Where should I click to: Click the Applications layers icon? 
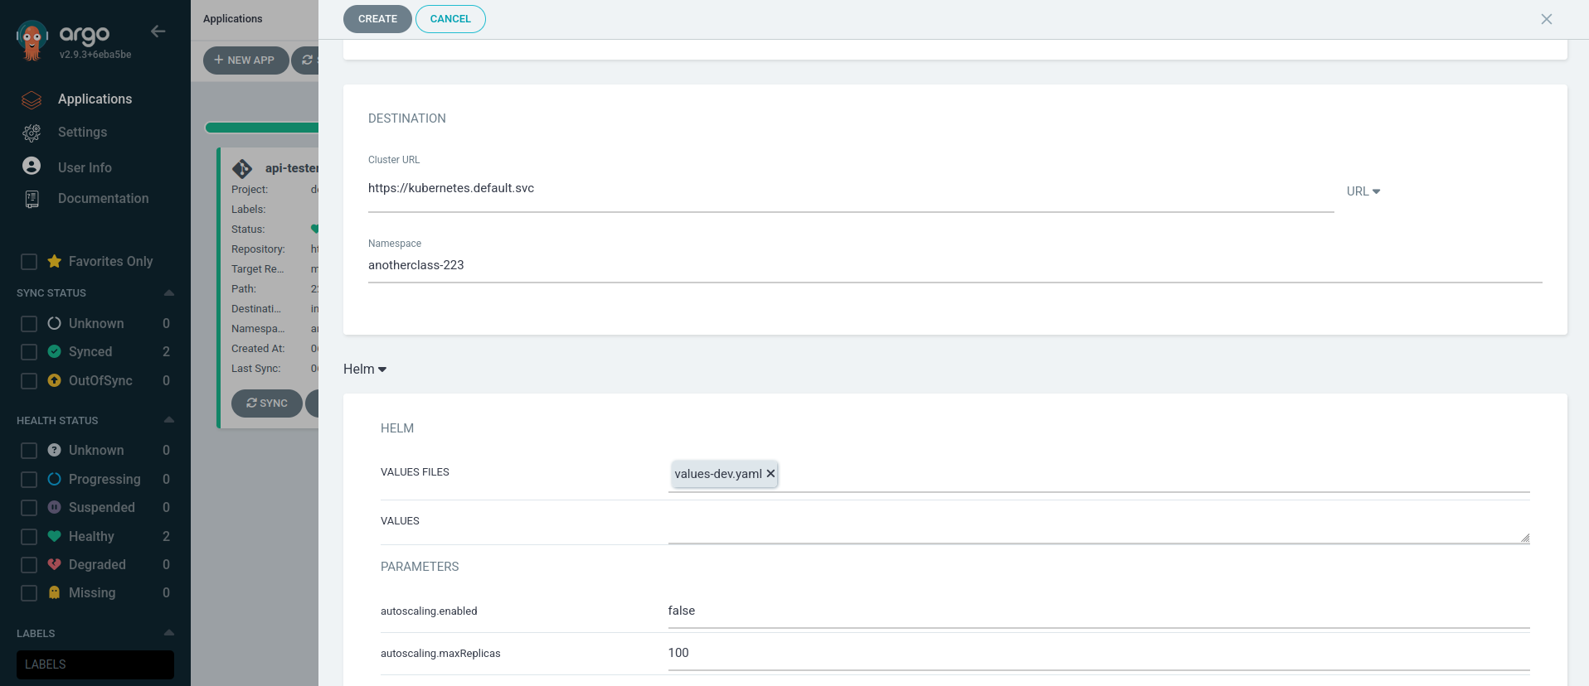32,99
